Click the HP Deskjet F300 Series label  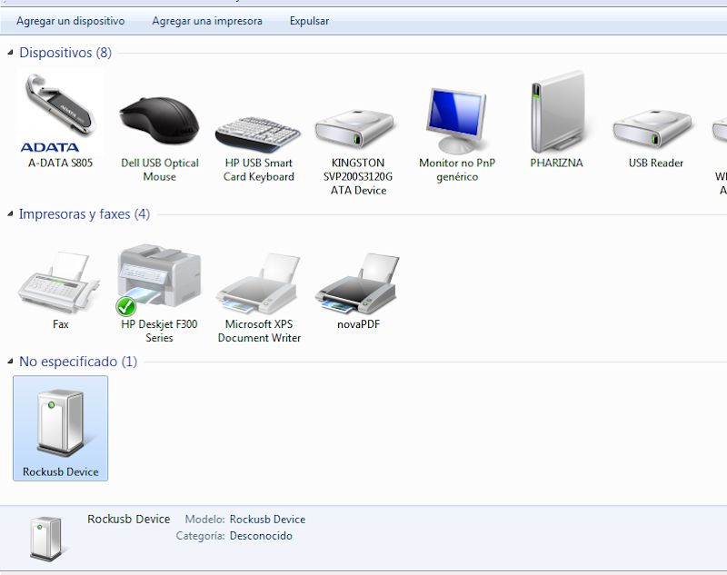coord(159,331)
